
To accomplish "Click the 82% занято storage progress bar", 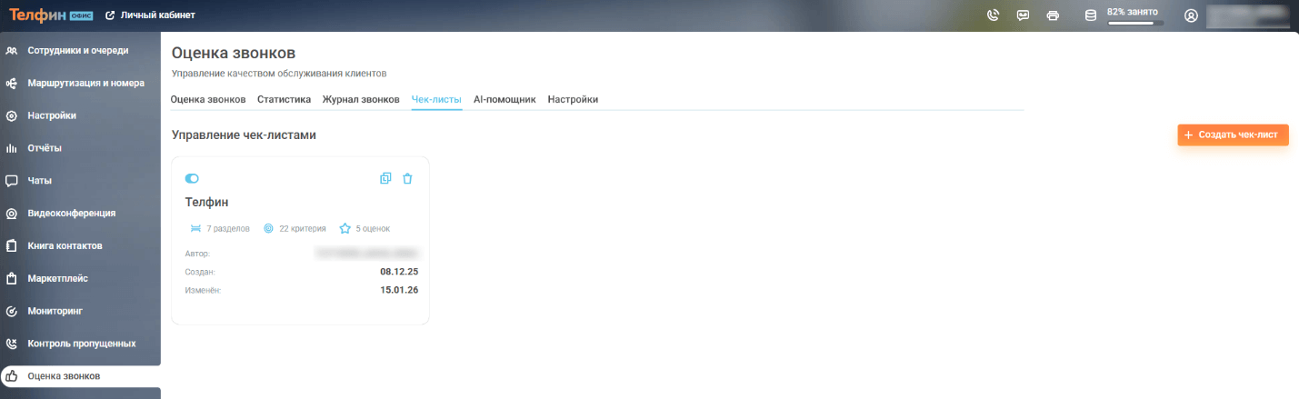I will click(x=1135, y=23).
